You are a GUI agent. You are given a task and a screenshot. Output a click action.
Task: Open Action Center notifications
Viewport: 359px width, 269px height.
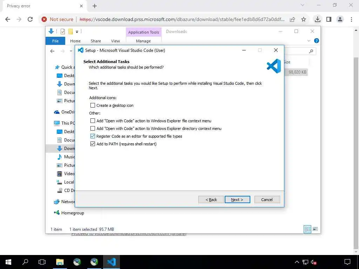(347, 262)
